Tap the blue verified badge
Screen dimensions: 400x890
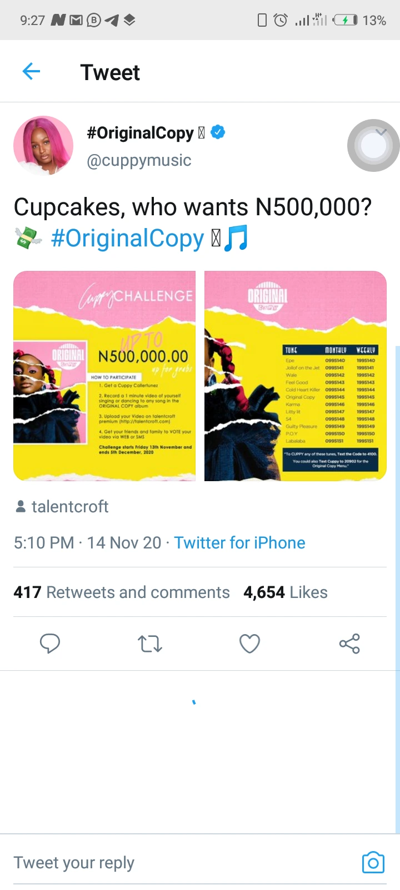coord(218,132)
